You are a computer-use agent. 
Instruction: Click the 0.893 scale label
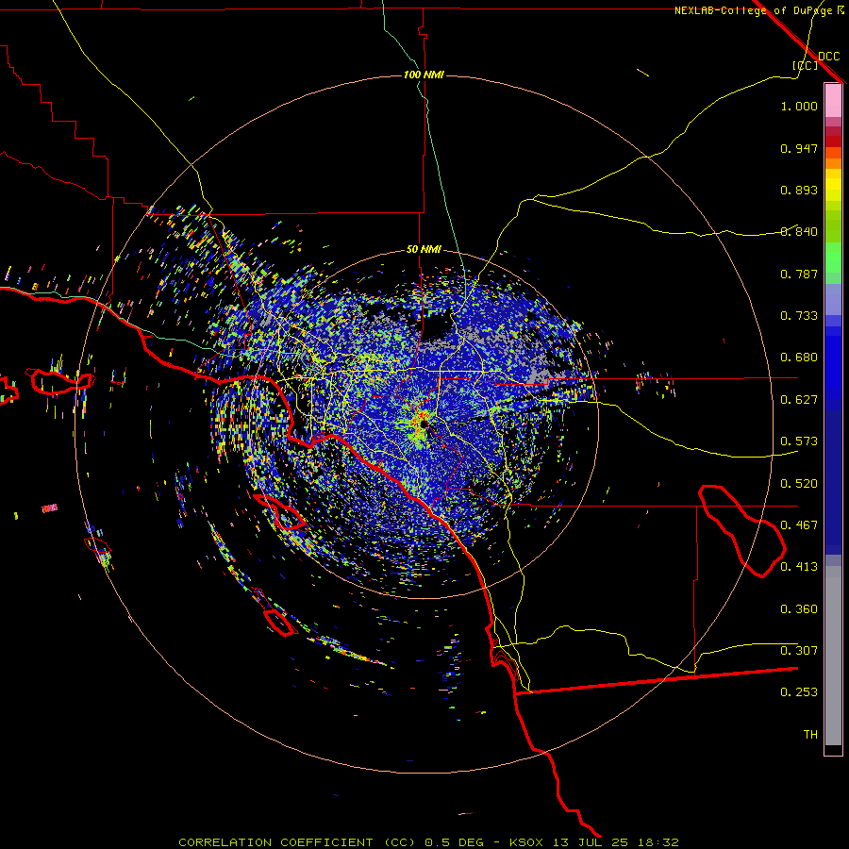(x=799, y=190)
